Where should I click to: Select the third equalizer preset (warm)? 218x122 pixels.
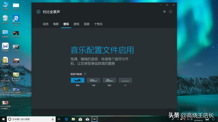pyautogui.click(x=109, y=80)
